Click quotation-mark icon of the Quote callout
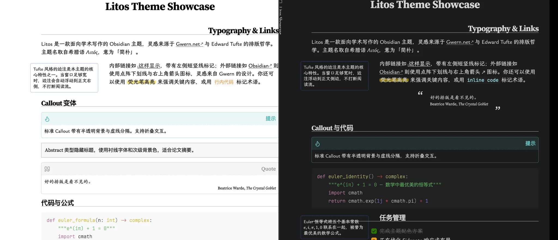The width and height of the screenshot is (558, 240). point(47,169)
